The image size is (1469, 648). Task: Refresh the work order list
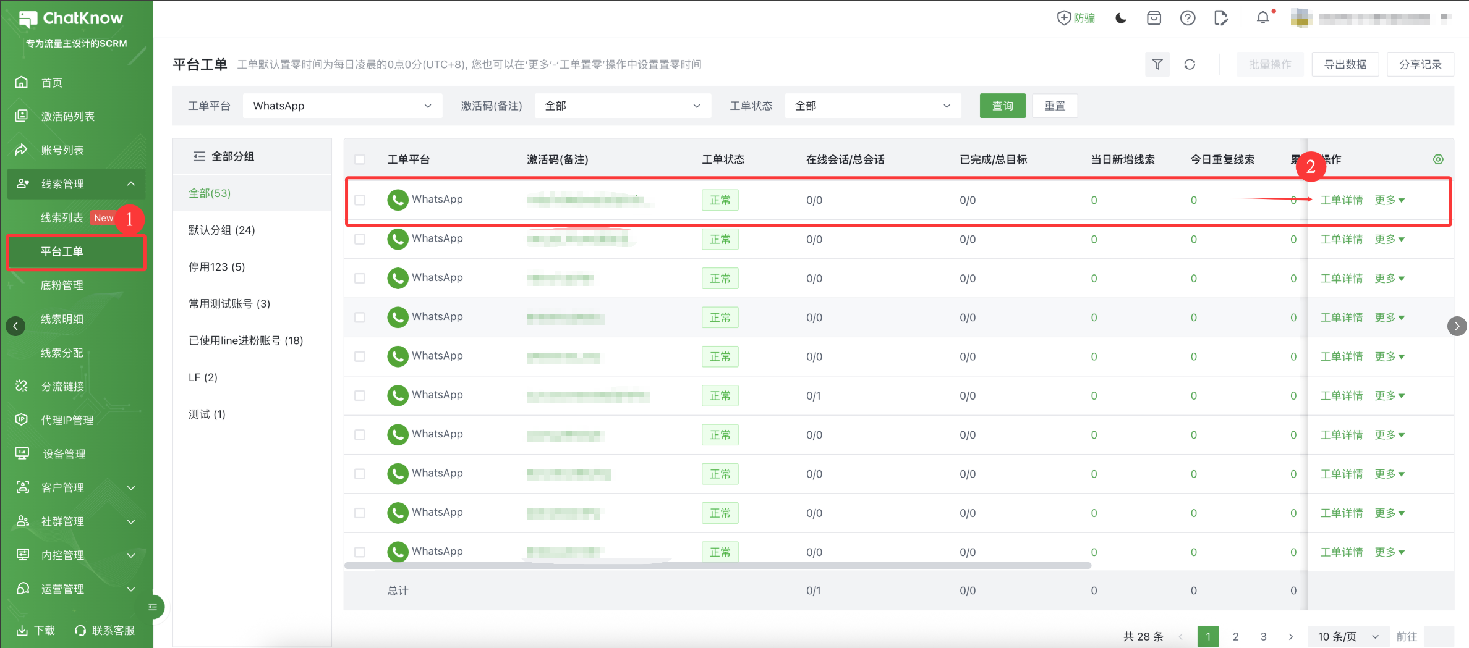1190,64
